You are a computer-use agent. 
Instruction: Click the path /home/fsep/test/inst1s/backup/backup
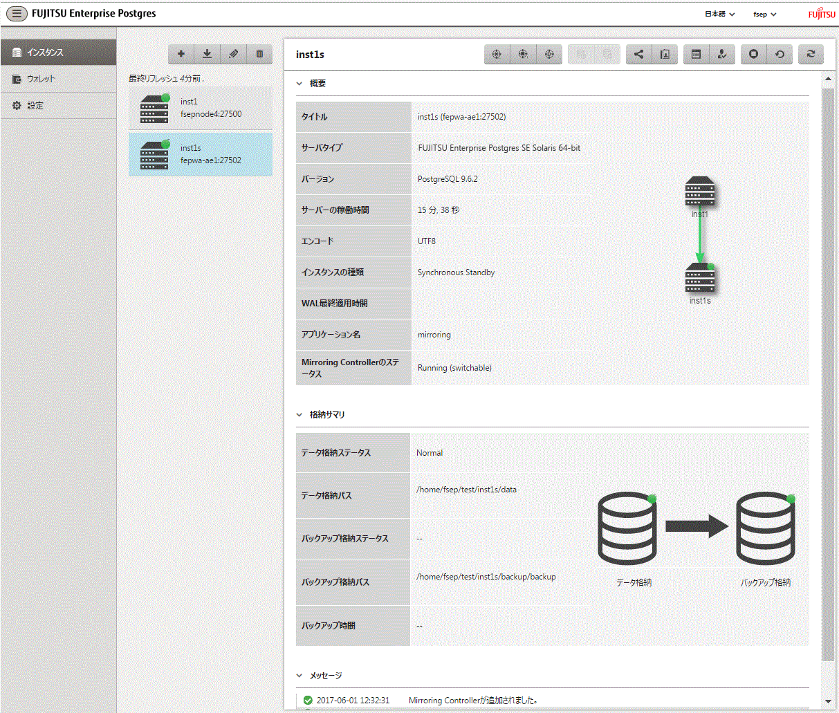pyautogui.click(x=486, y=577)
